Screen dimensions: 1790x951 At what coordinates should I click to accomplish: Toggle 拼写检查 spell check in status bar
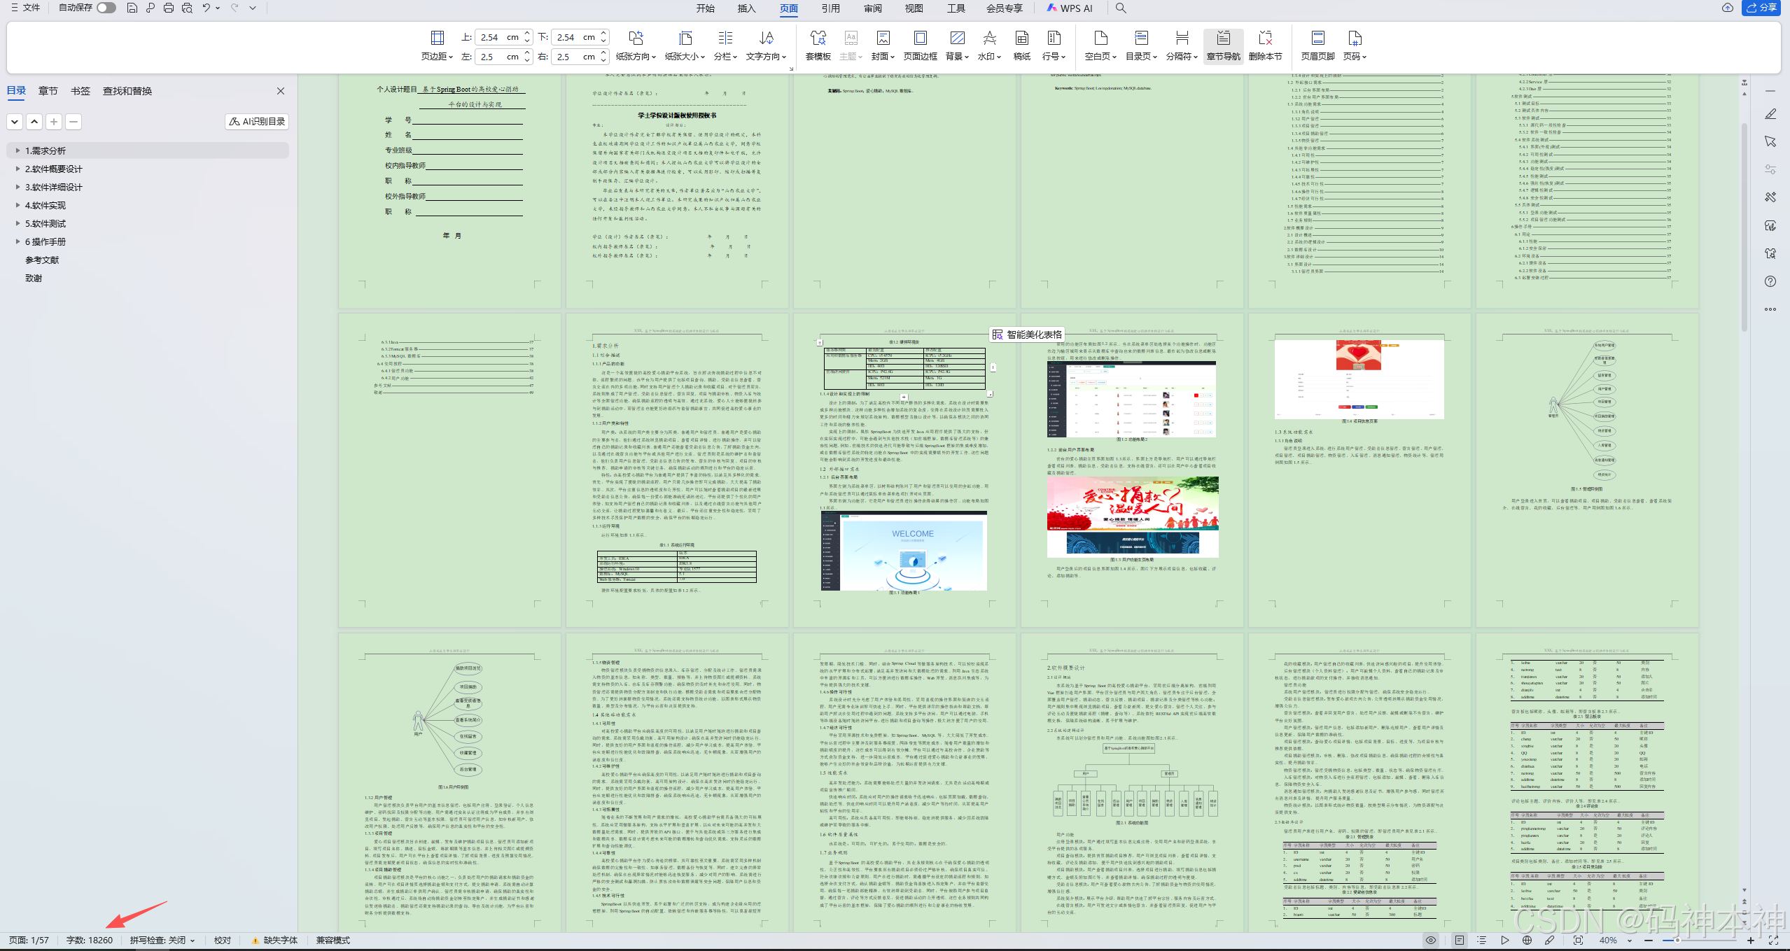click(162, 941)
